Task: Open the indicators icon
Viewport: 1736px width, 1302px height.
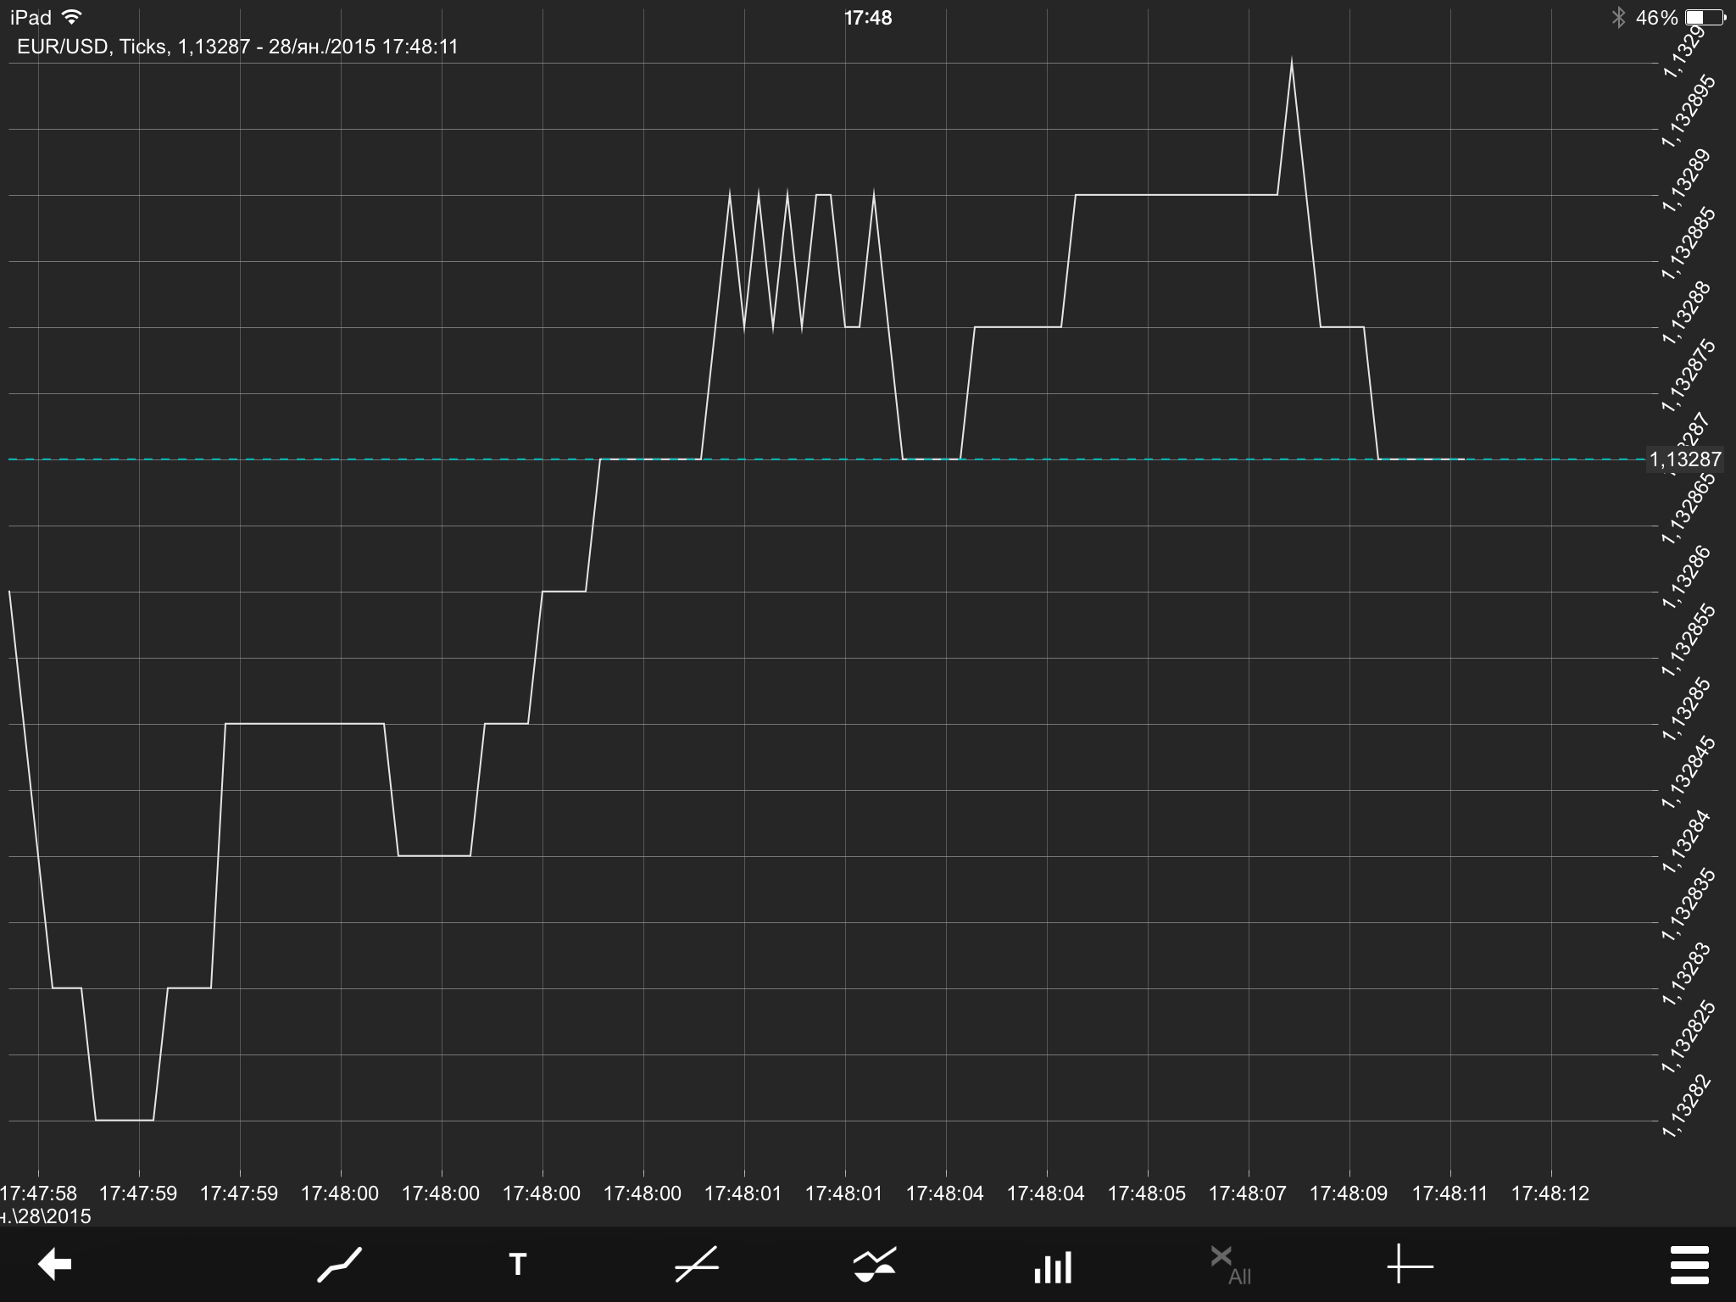Action: tap(874, 1266)
